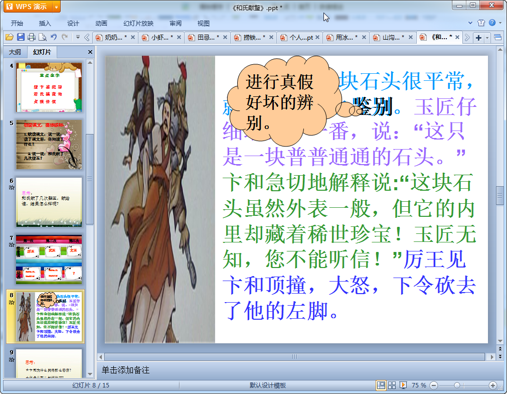Undo the last action
The image size is (507, 394).
click(54, 37)
